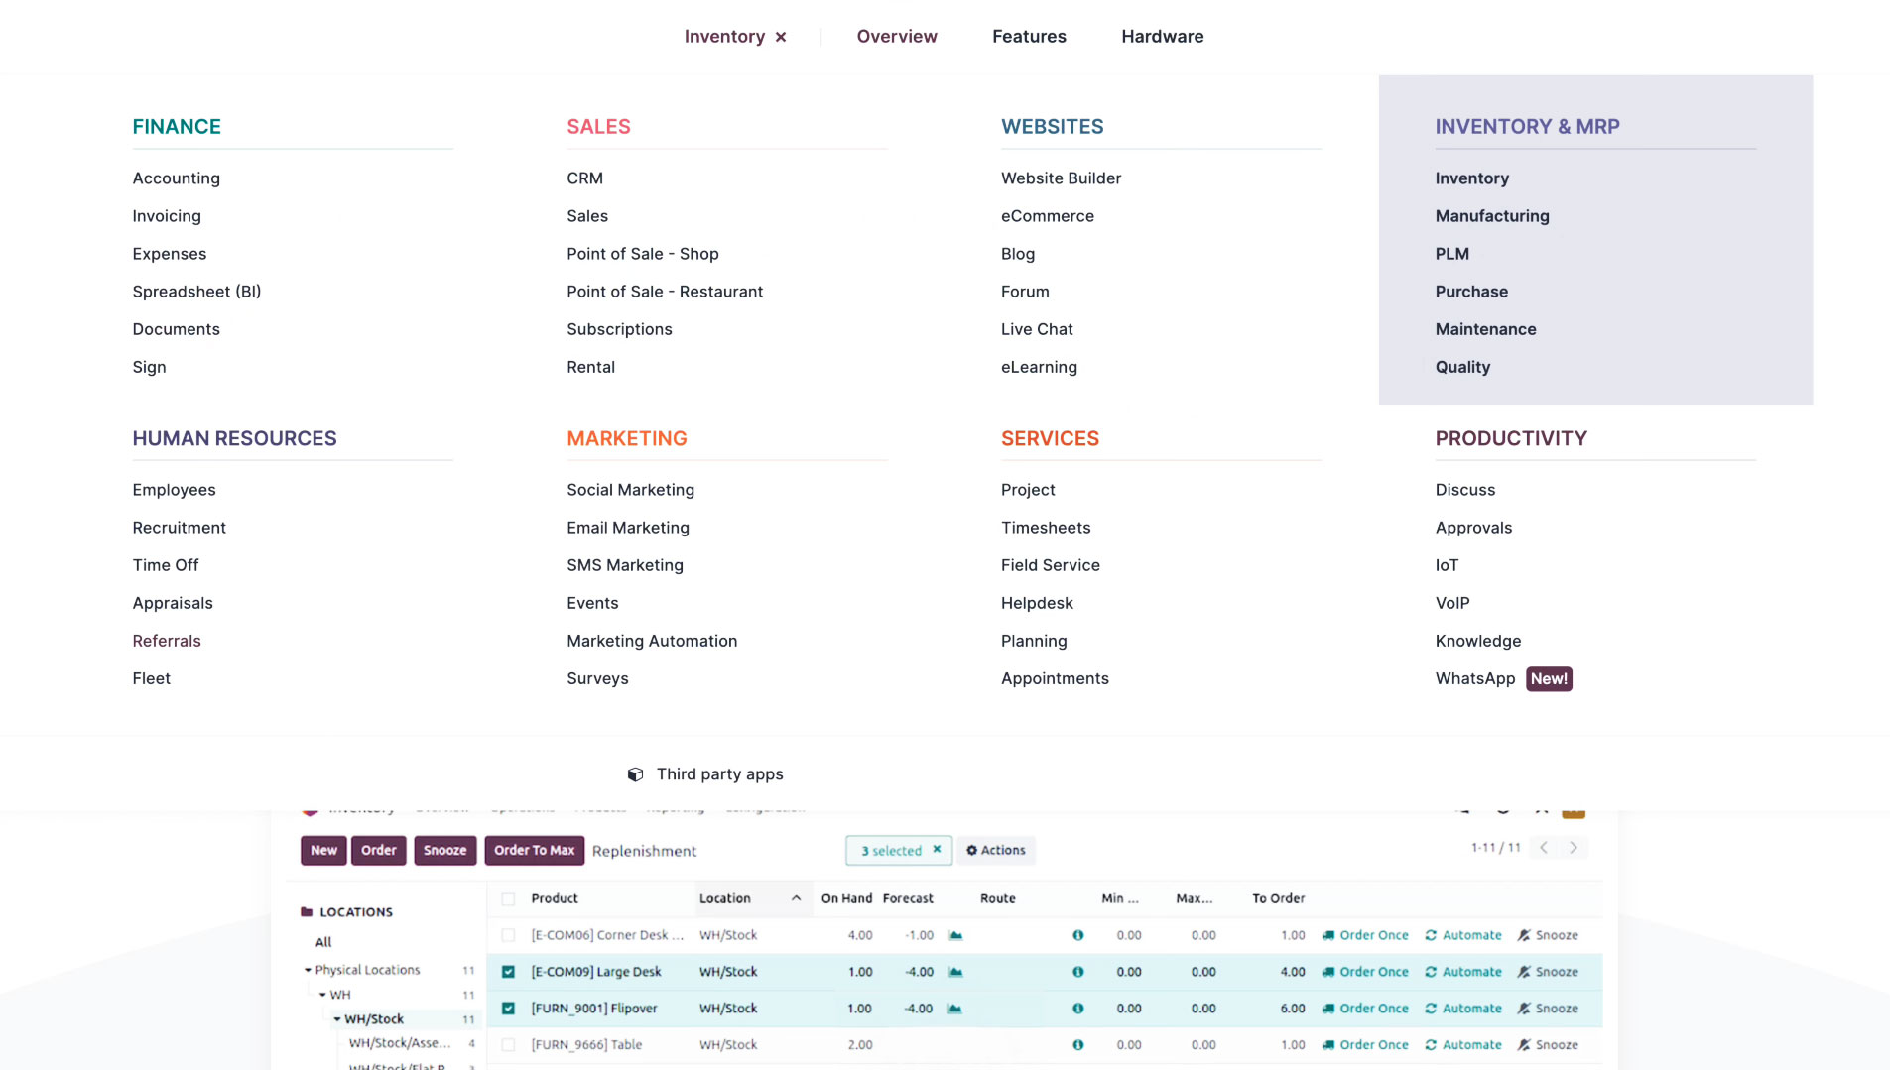Open the eLearning app link
The image size is (1890, 1070).
(1039, 367)
